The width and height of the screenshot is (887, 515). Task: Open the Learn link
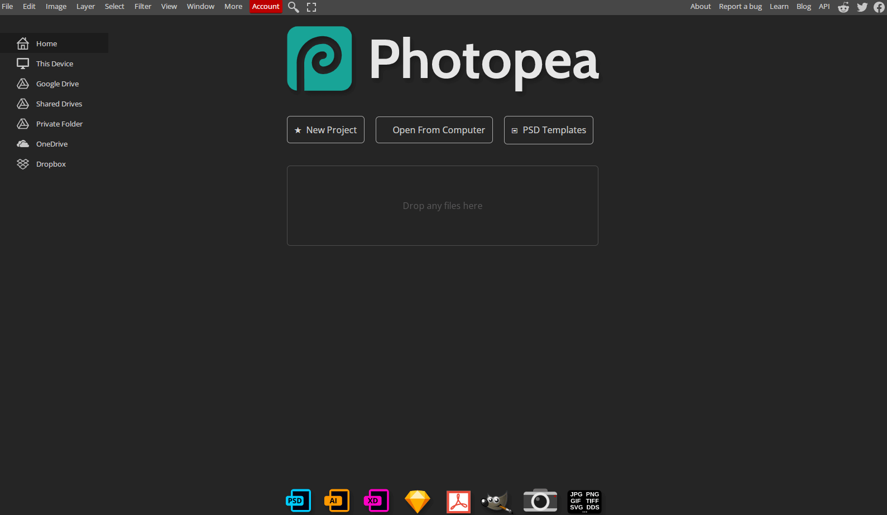(x=779, y=7)
